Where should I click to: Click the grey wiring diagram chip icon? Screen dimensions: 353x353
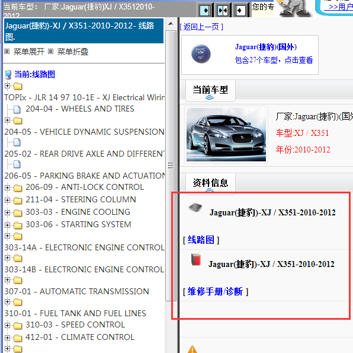point(195,208)
